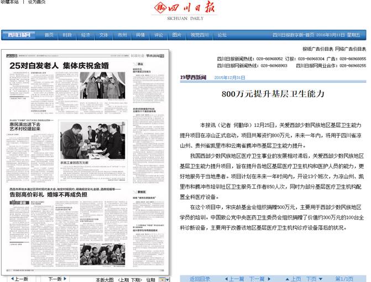Open the 视觉四川 section
This screenshot has width=371, height=282.
(200, 35)
